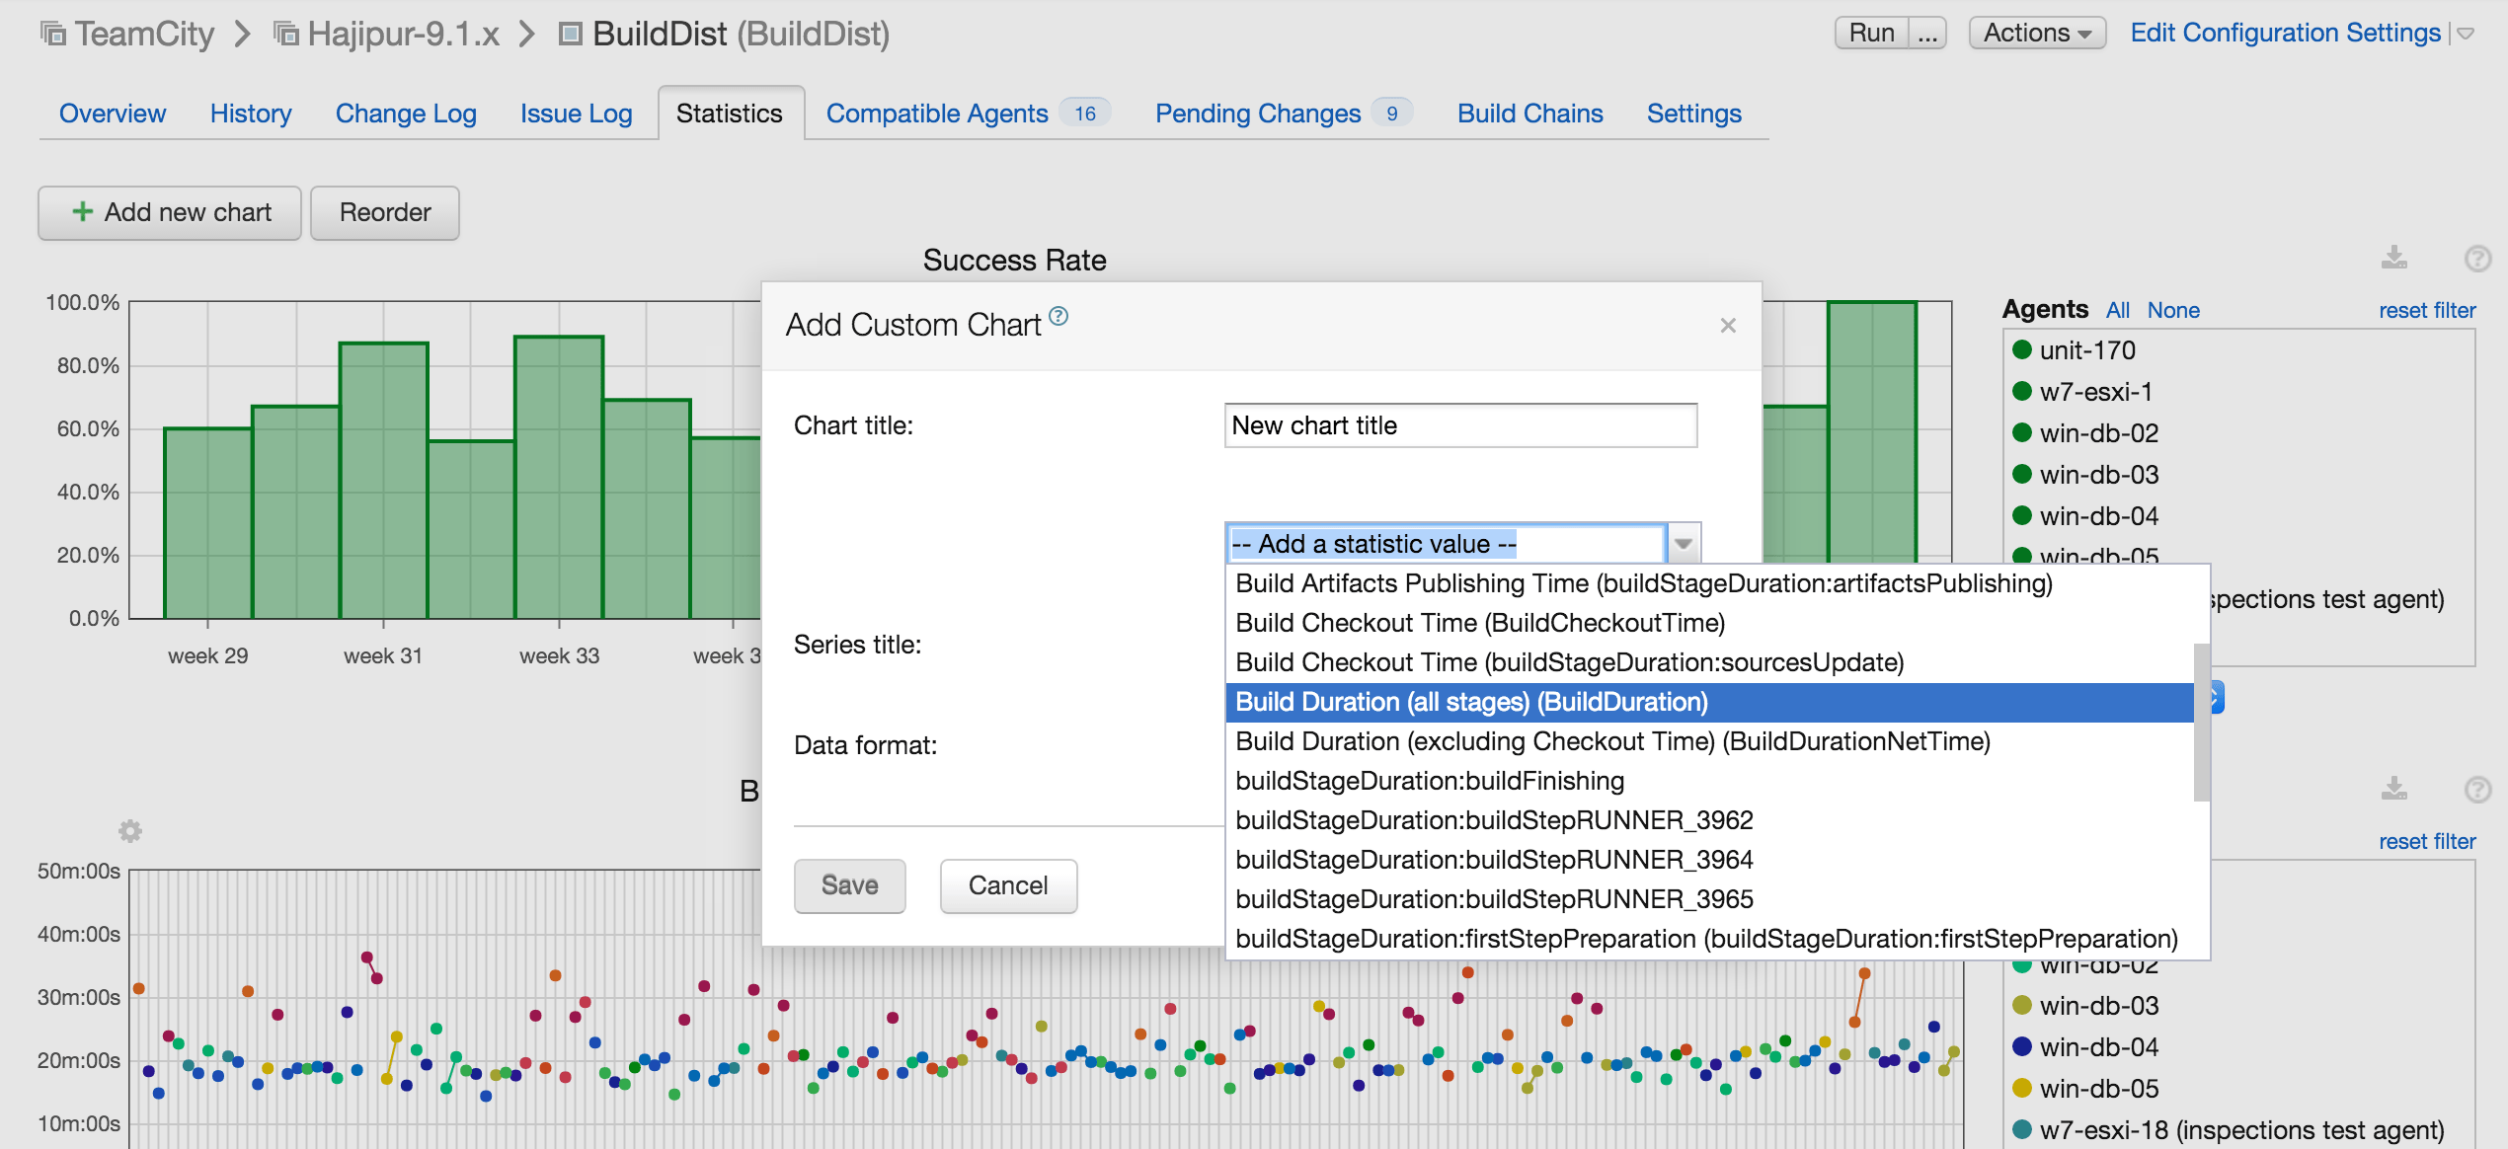Viewport: 2508px width, 1149px height.
Task: Switch to the Change Log tab
Action: point(406,114)
